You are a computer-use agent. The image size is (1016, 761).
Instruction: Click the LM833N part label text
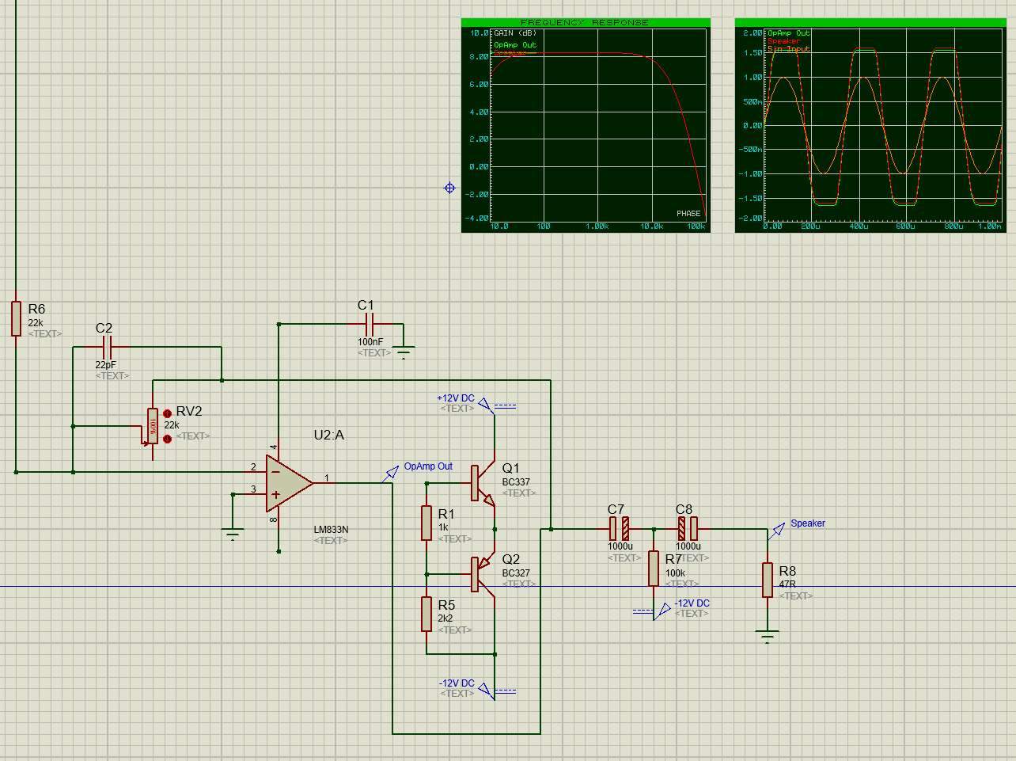pyautogui.click(x=331, y=529)
